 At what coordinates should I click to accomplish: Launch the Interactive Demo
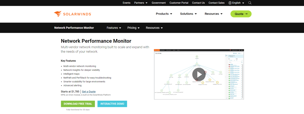coord(112,104)
